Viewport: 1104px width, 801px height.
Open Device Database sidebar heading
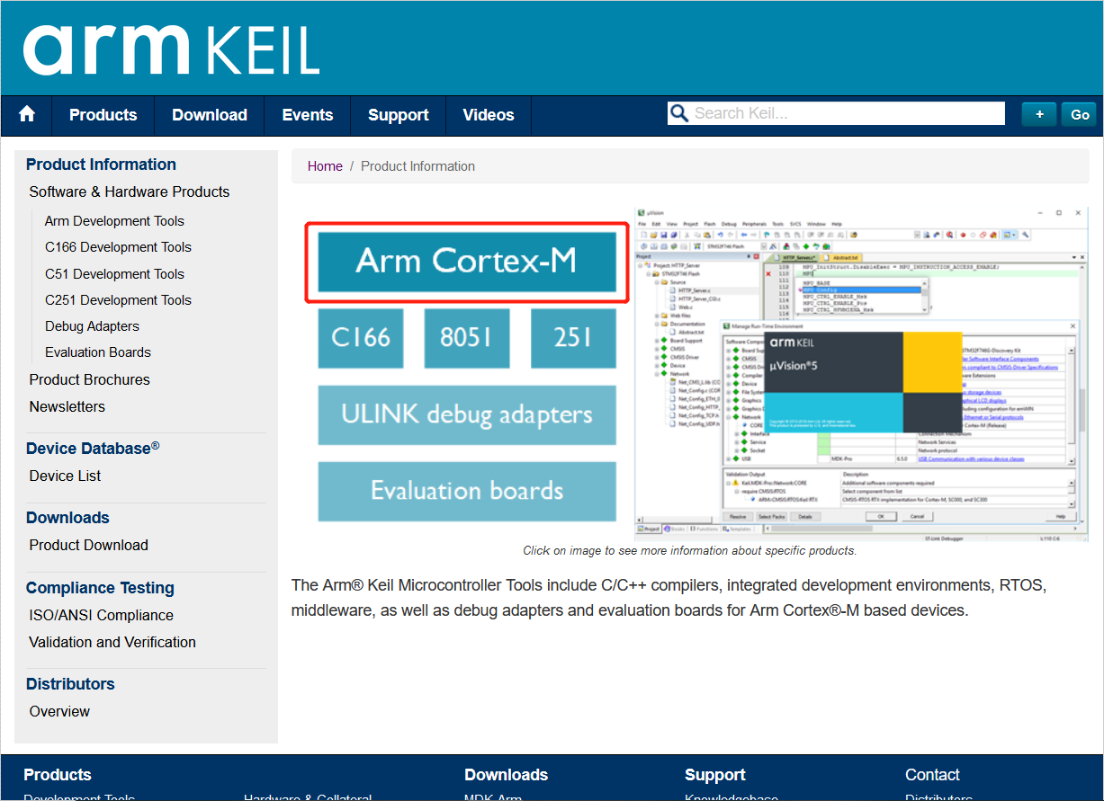tap(93, 448)
